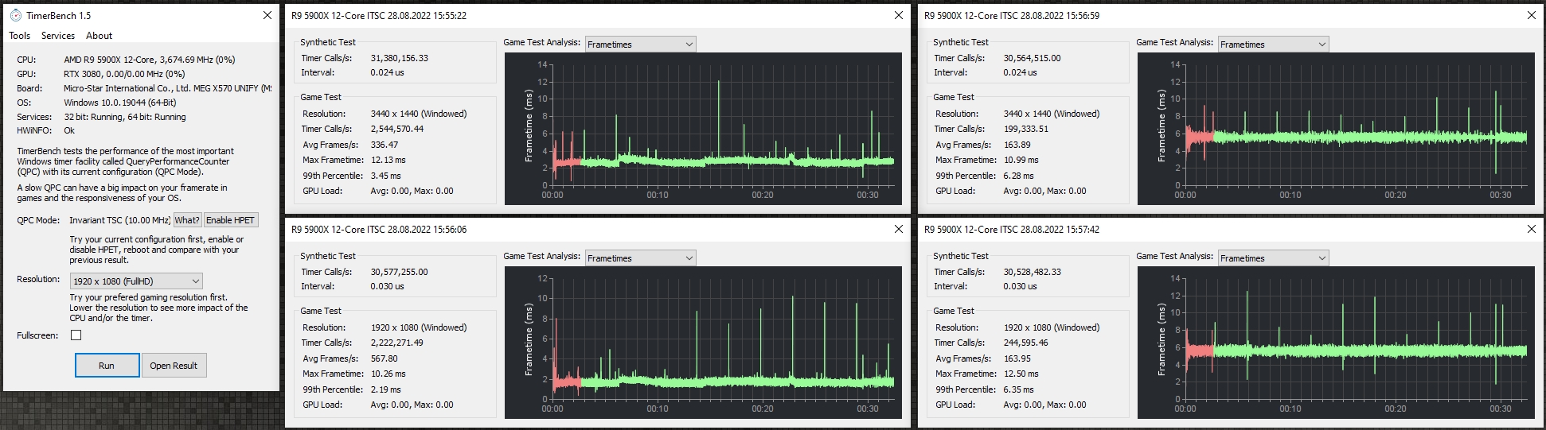Viewport: 1546px width, 430px height.
Task: Select Timer Calls/s value 30,577,255.00
Action: 400,272
